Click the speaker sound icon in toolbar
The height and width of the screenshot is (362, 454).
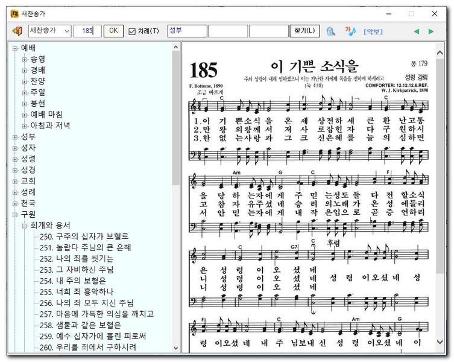click(17, 31)
